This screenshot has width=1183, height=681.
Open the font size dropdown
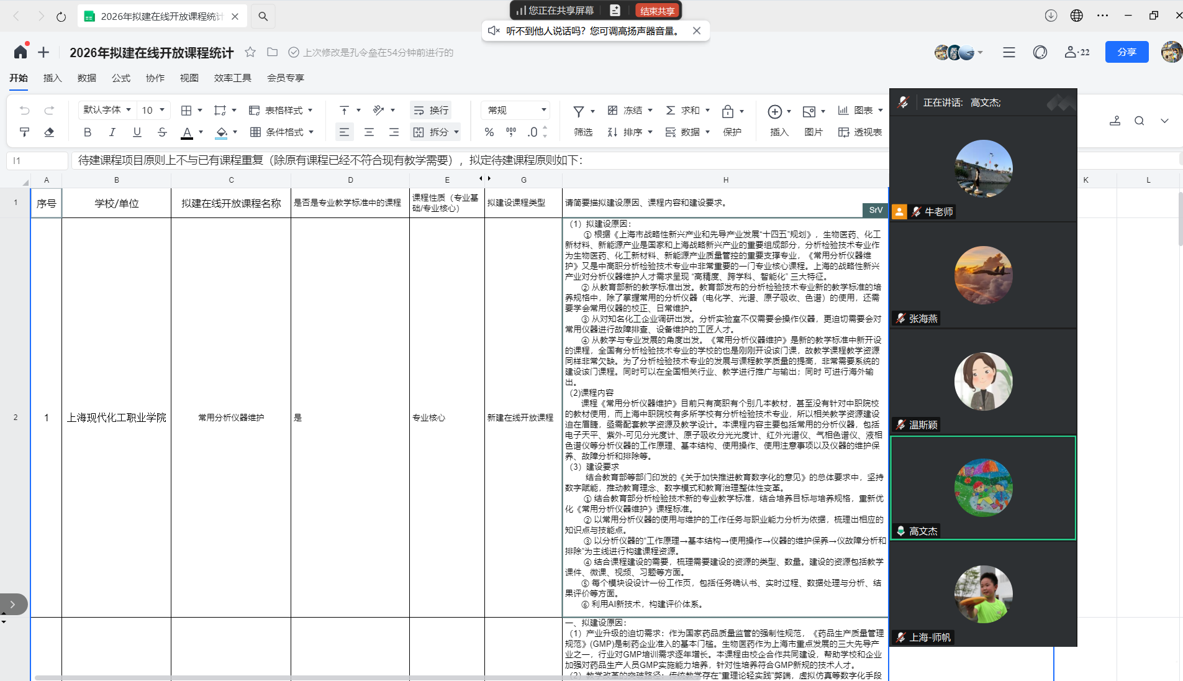[153, 111]
